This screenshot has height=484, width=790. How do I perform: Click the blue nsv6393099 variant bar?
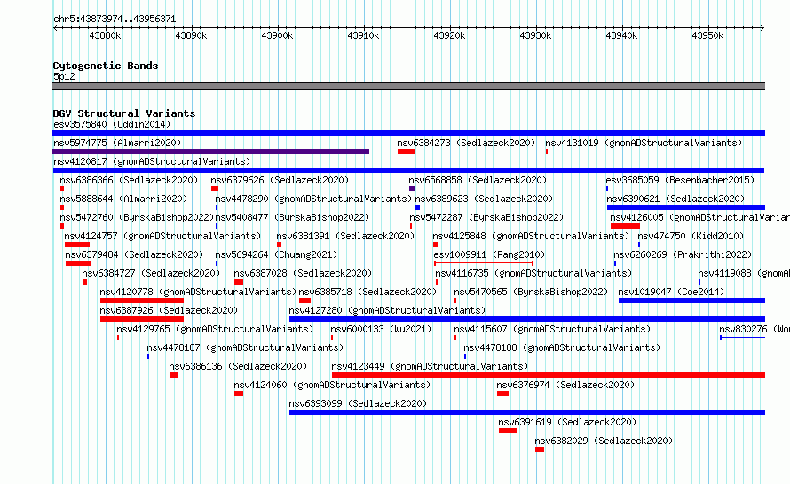click(527, 412)
